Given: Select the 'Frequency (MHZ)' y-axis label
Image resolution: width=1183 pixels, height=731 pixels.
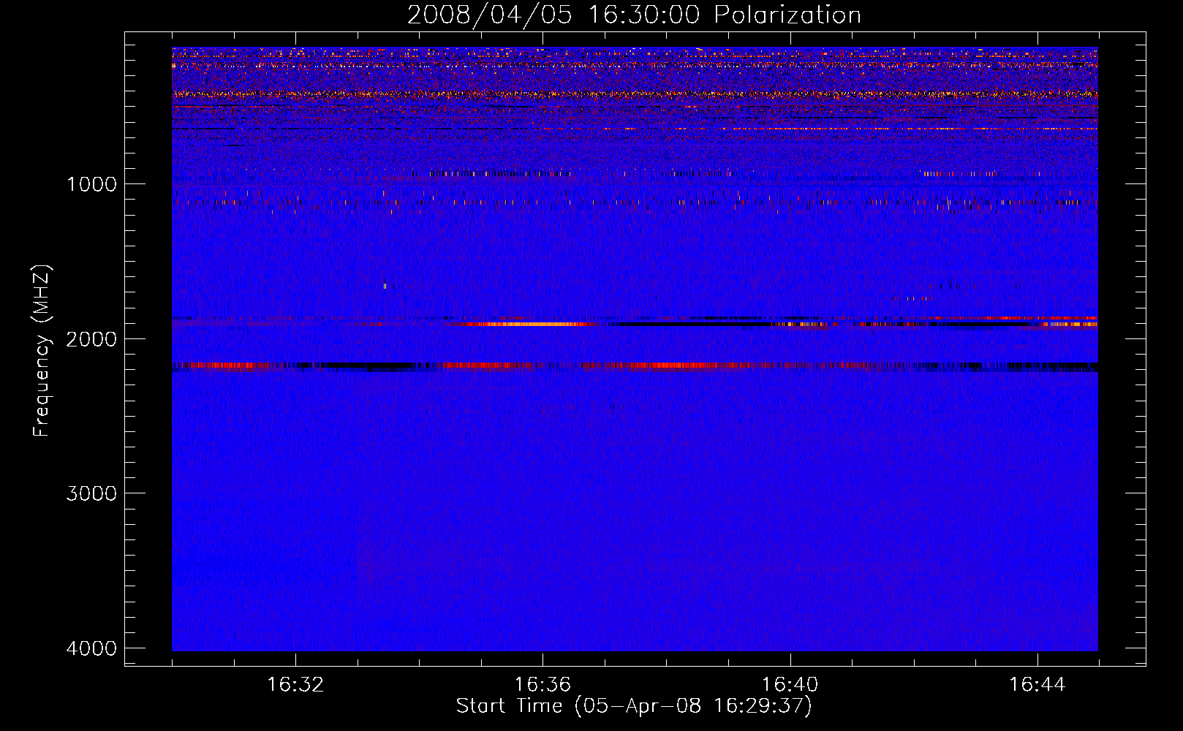Looking at the screenshot, I should [42, 350].
